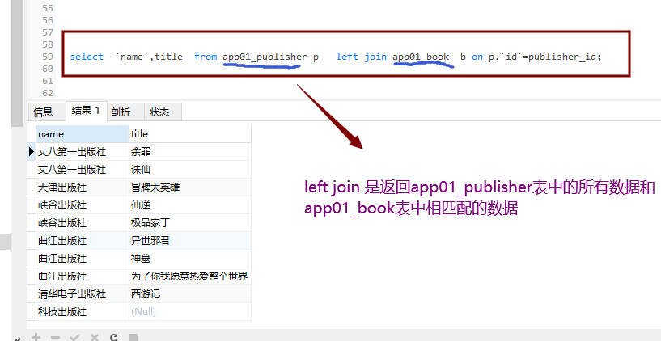The width and height of the screenshot is (661, 341).
Task: Click line number 62 in the gutter
Action: [48, 93]
